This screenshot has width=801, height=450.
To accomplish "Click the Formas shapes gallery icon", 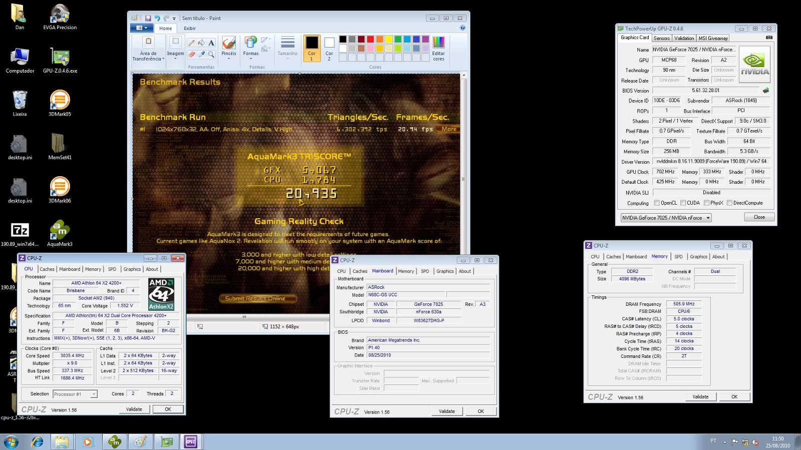I will point(250,43).
